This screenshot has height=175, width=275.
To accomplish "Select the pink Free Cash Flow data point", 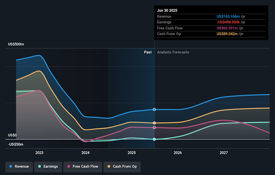I will 154,128.
